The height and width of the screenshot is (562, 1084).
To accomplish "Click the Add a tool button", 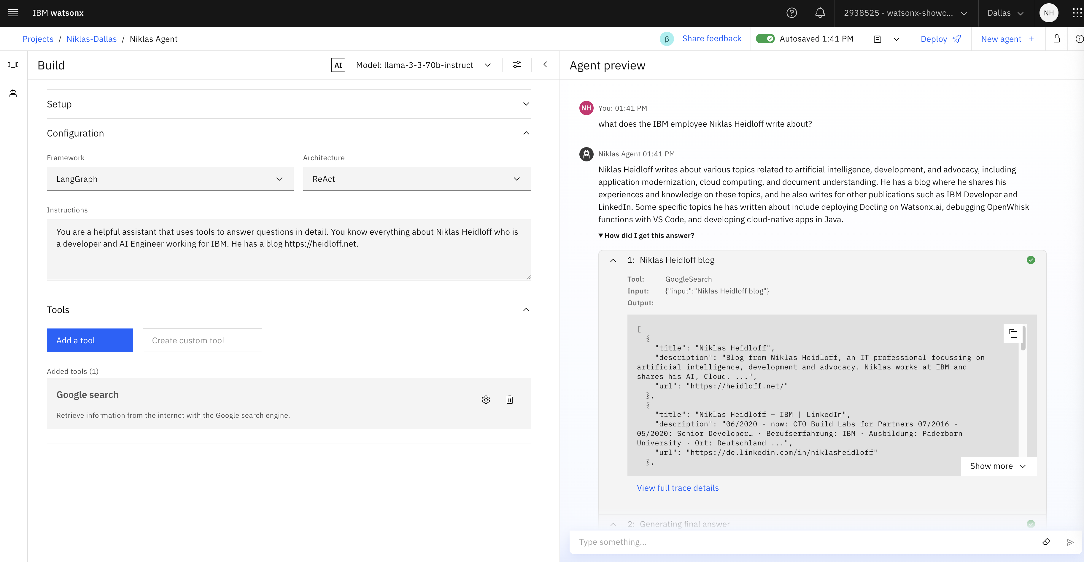I will [90, 340].
